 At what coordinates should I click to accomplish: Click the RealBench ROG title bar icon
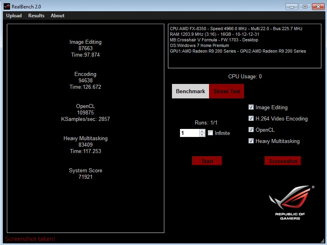pos(7,6)
